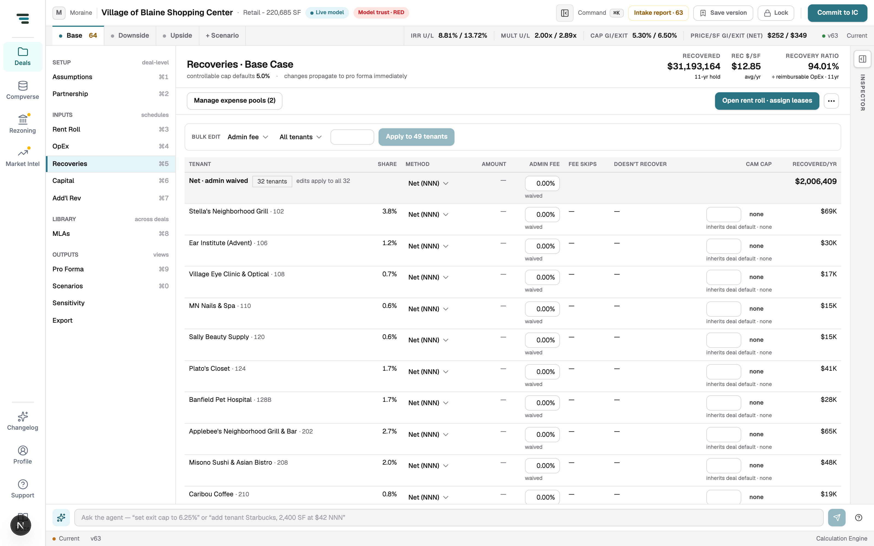Lock the current model
Viewport: 874px width, 546px height.
coord(775,13)
